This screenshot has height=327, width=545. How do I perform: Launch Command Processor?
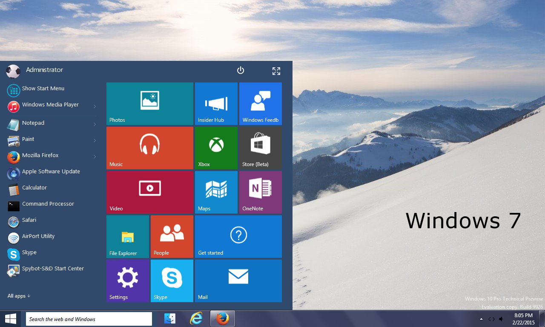[x=51, y=205]
